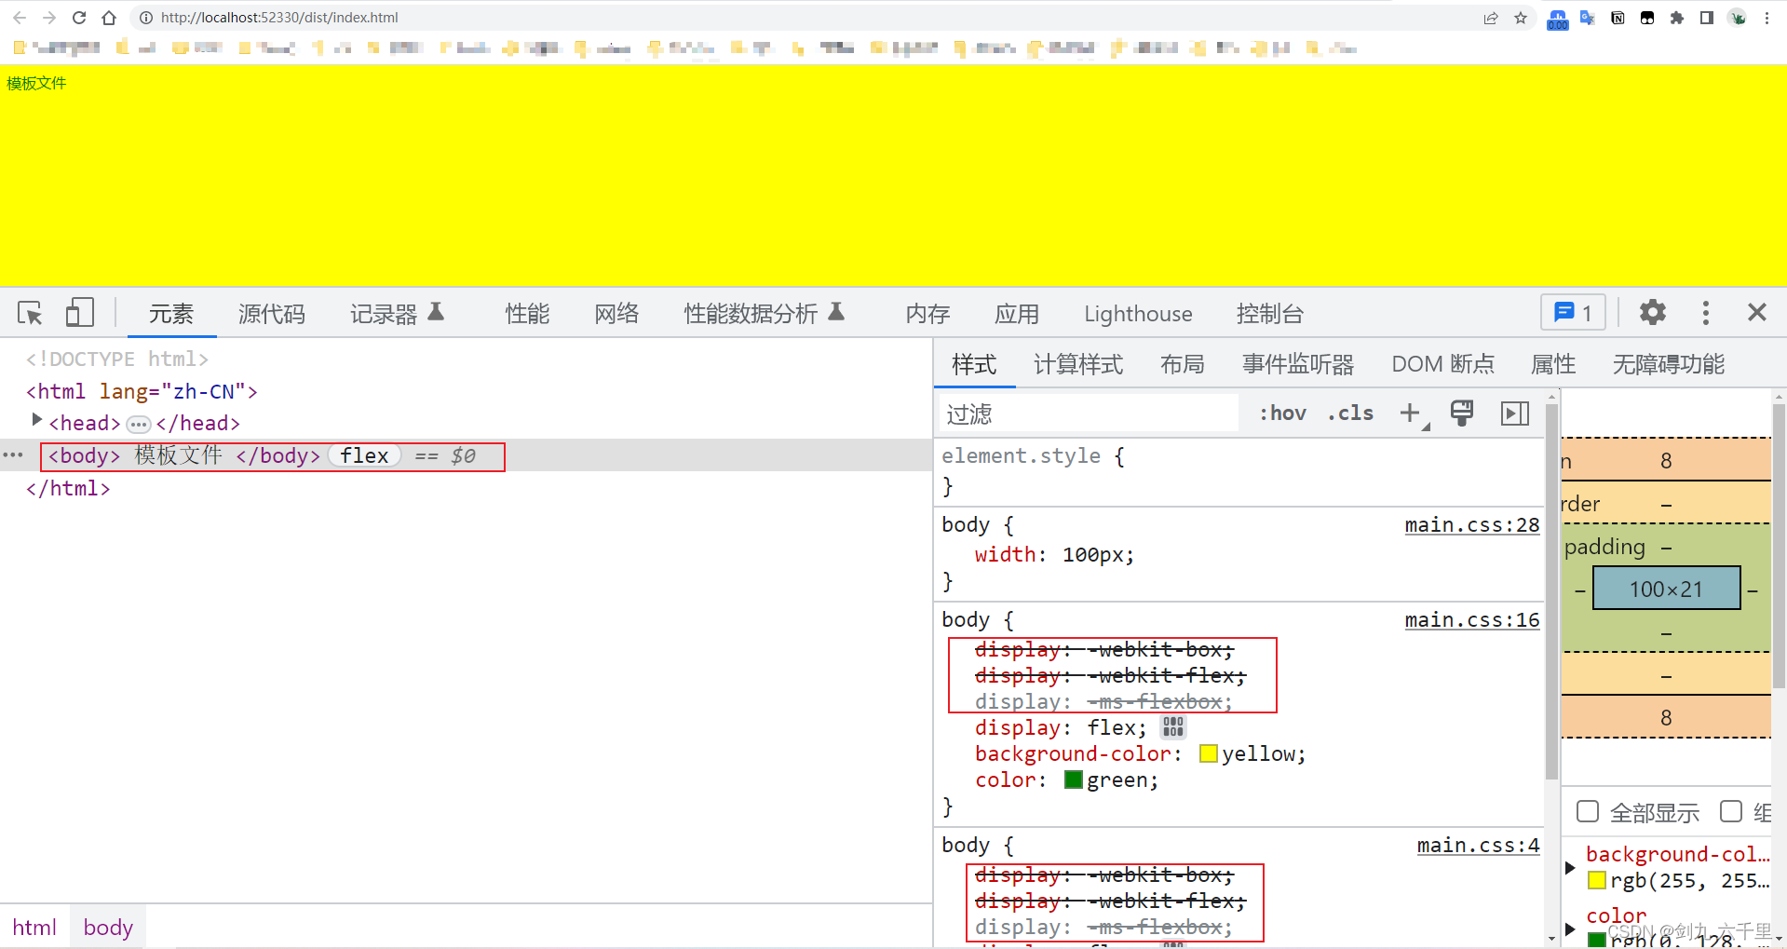Toggle the browser side panel icon
This screenshot has height=949, width=1787.
tap(1707, 18)
